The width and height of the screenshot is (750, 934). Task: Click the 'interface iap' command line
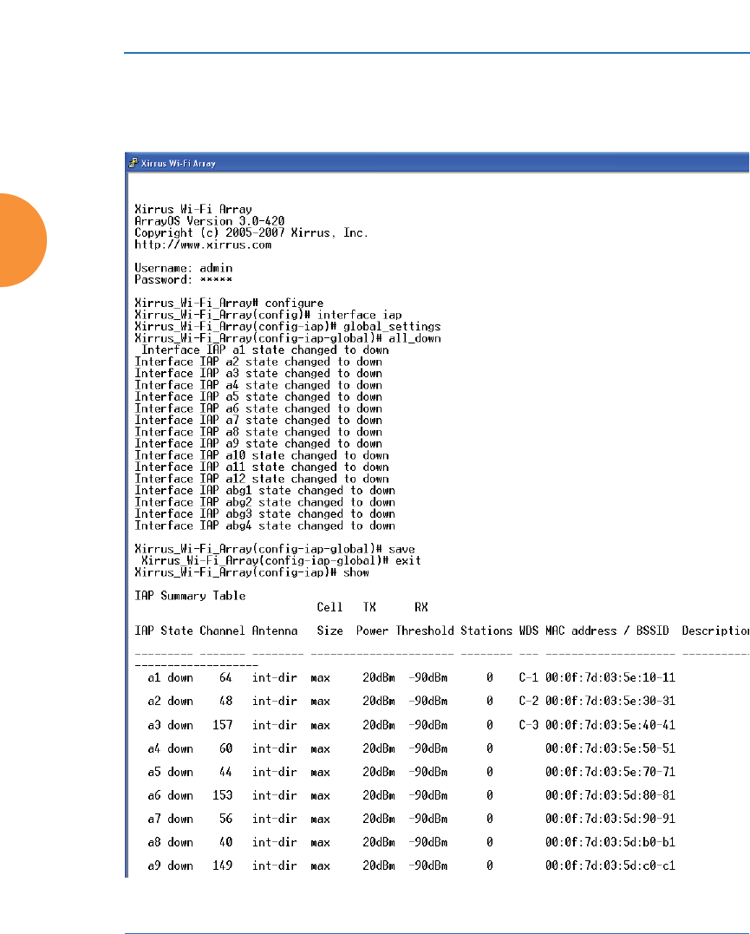click(x=268, y=315)
